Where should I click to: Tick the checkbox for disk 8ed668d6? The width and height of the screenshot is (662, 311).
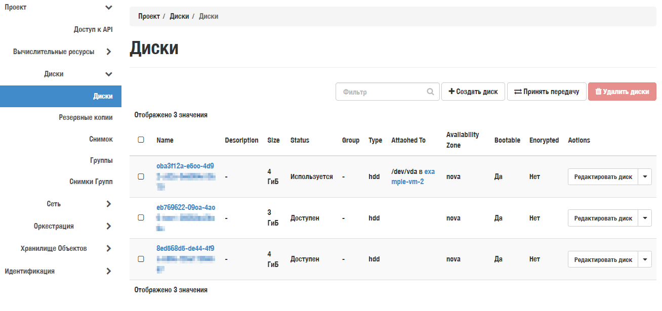[x=141, y=259]
